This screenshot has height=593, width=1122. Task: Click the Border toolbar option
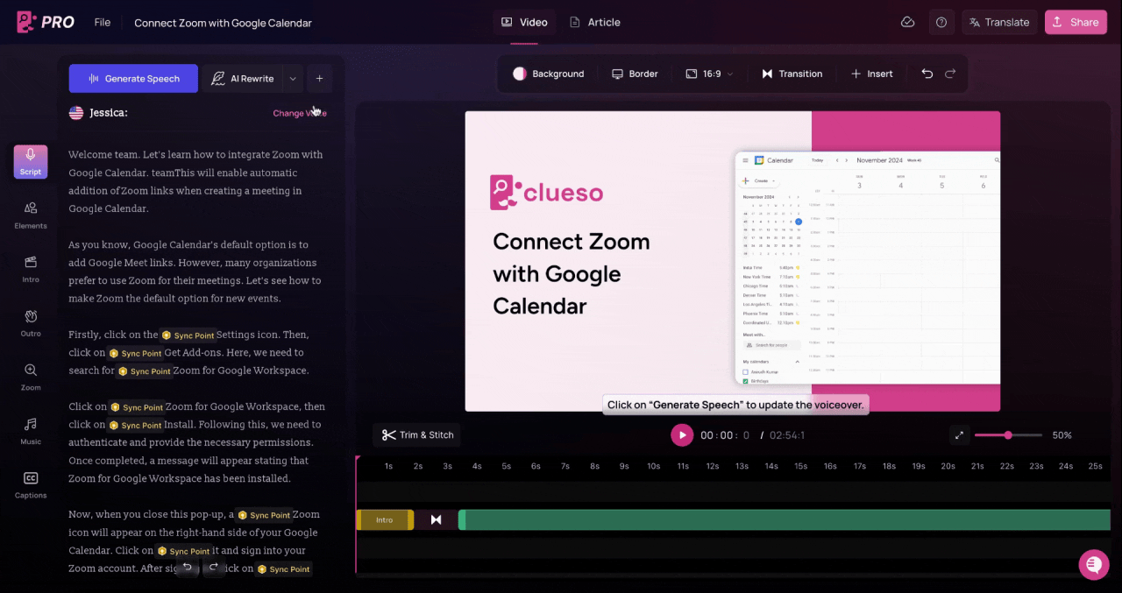click(635, 74)
